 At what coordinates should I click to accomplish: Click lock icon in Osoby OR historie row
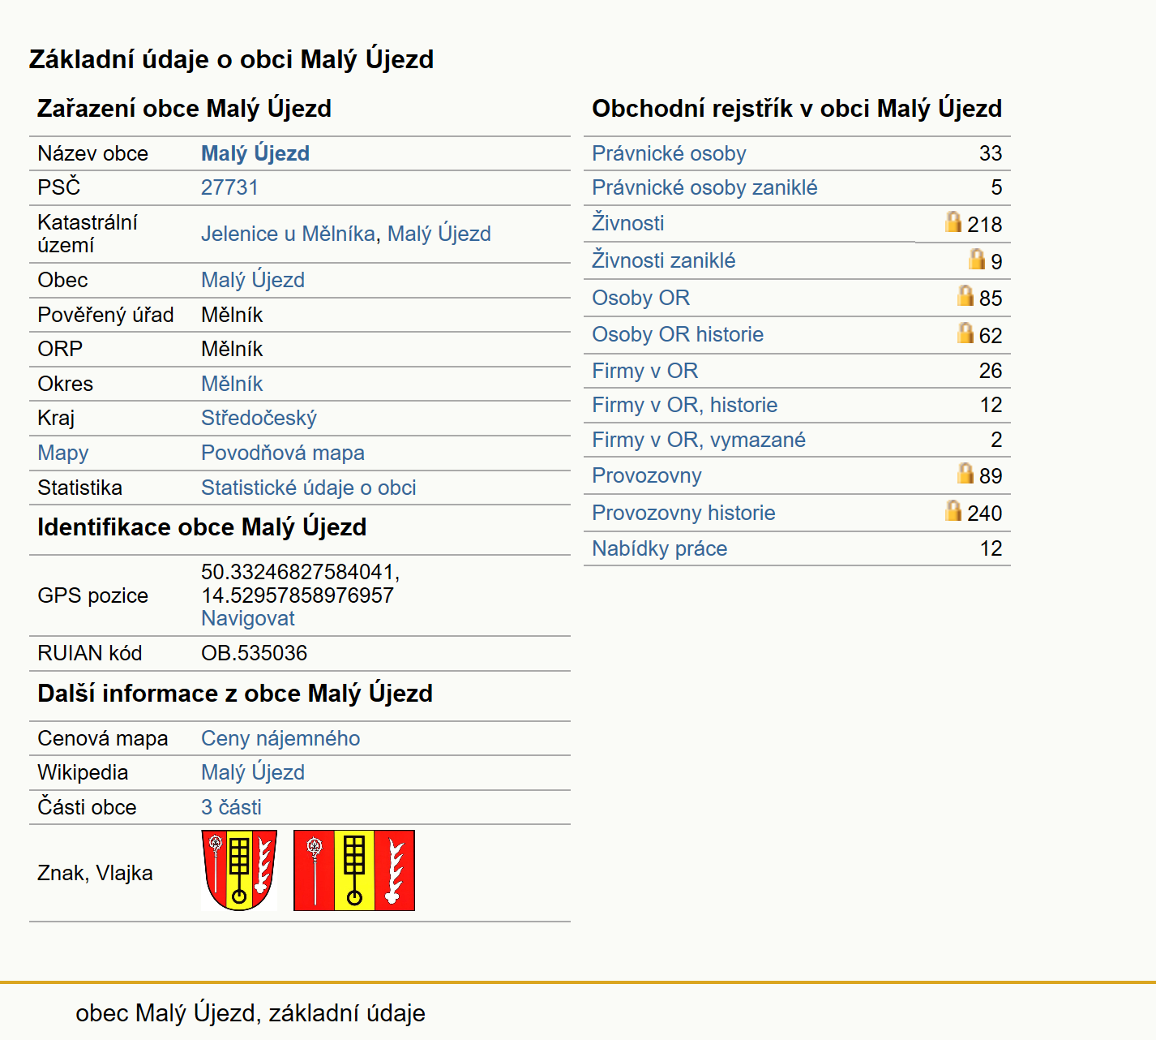coord(965,333)
